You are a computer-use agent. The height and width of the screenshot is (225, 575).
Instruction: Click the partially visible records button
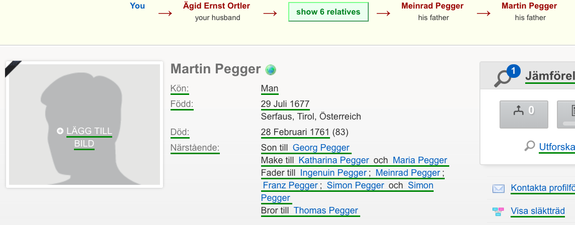point(566,115)
